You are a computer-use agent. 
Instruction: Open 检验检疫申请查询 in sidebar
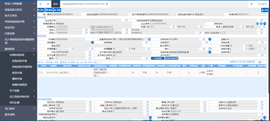pyautogui.click(x=22, y=67)
